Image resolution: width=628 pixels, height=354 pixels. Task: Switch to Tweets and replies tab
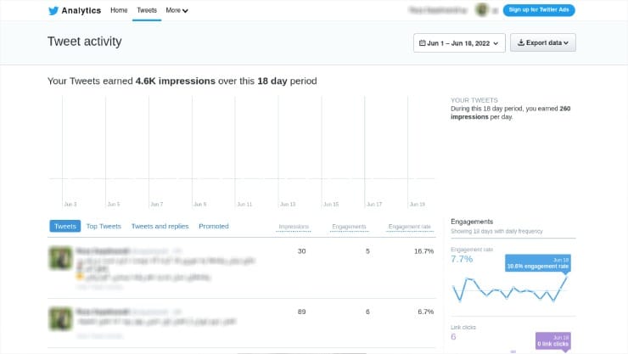pyautogui.click(x=160, y=227)
